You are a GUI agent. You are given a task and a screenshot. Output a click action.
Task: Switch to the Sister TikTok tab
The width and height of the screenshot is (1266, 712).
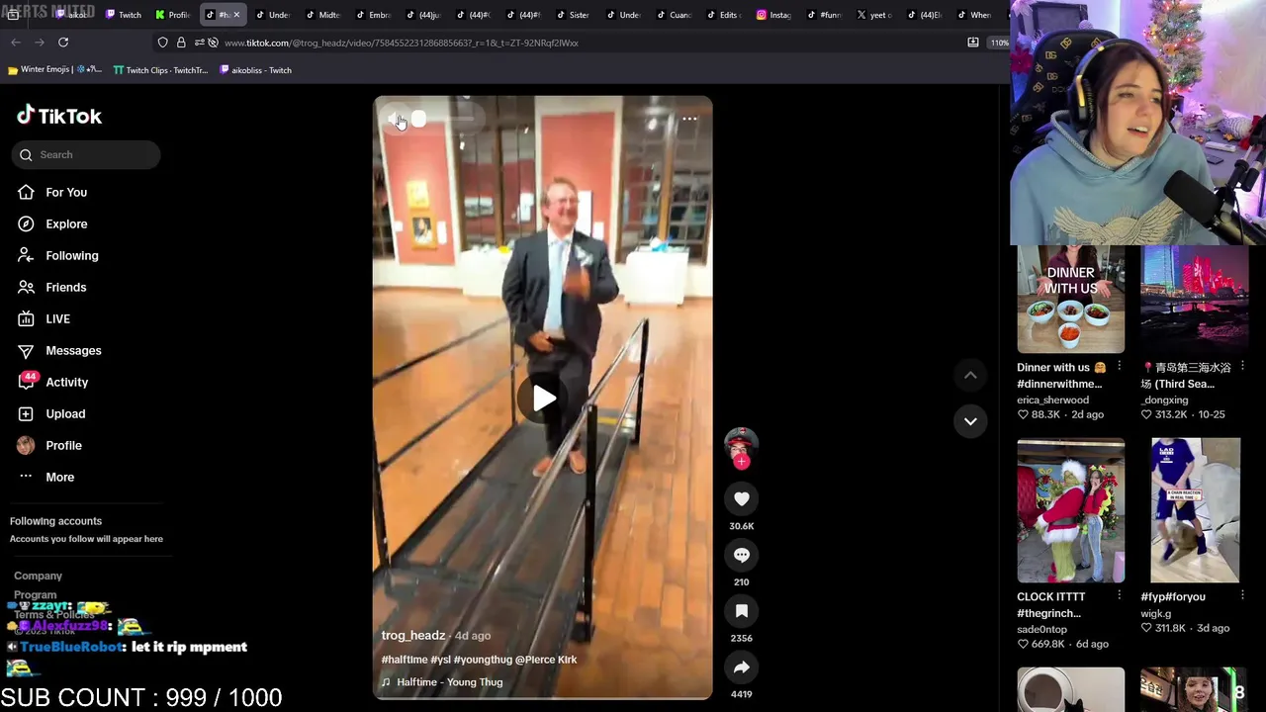[x=573, y=15]
